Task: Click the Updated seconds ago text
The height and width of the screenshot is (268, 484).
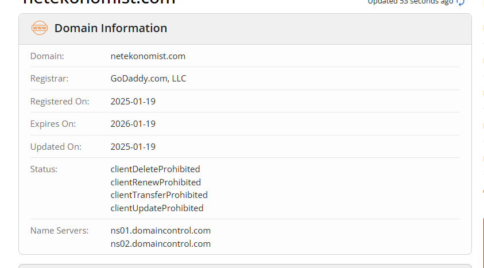Action: (411, 2)
